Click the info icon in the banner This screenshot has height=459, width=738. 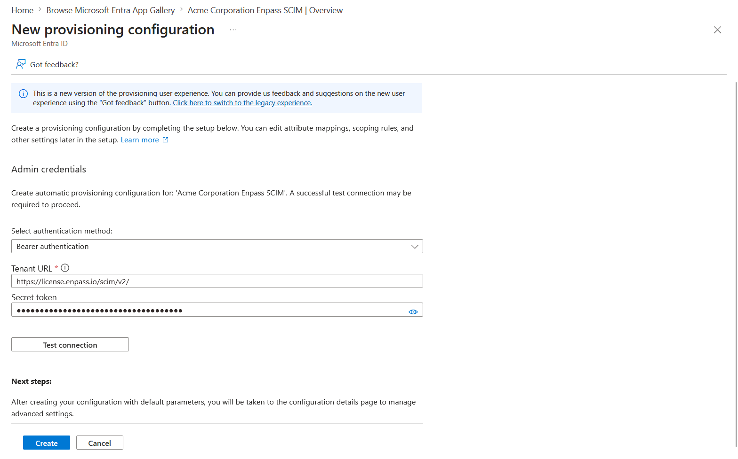tap(23, 93)
